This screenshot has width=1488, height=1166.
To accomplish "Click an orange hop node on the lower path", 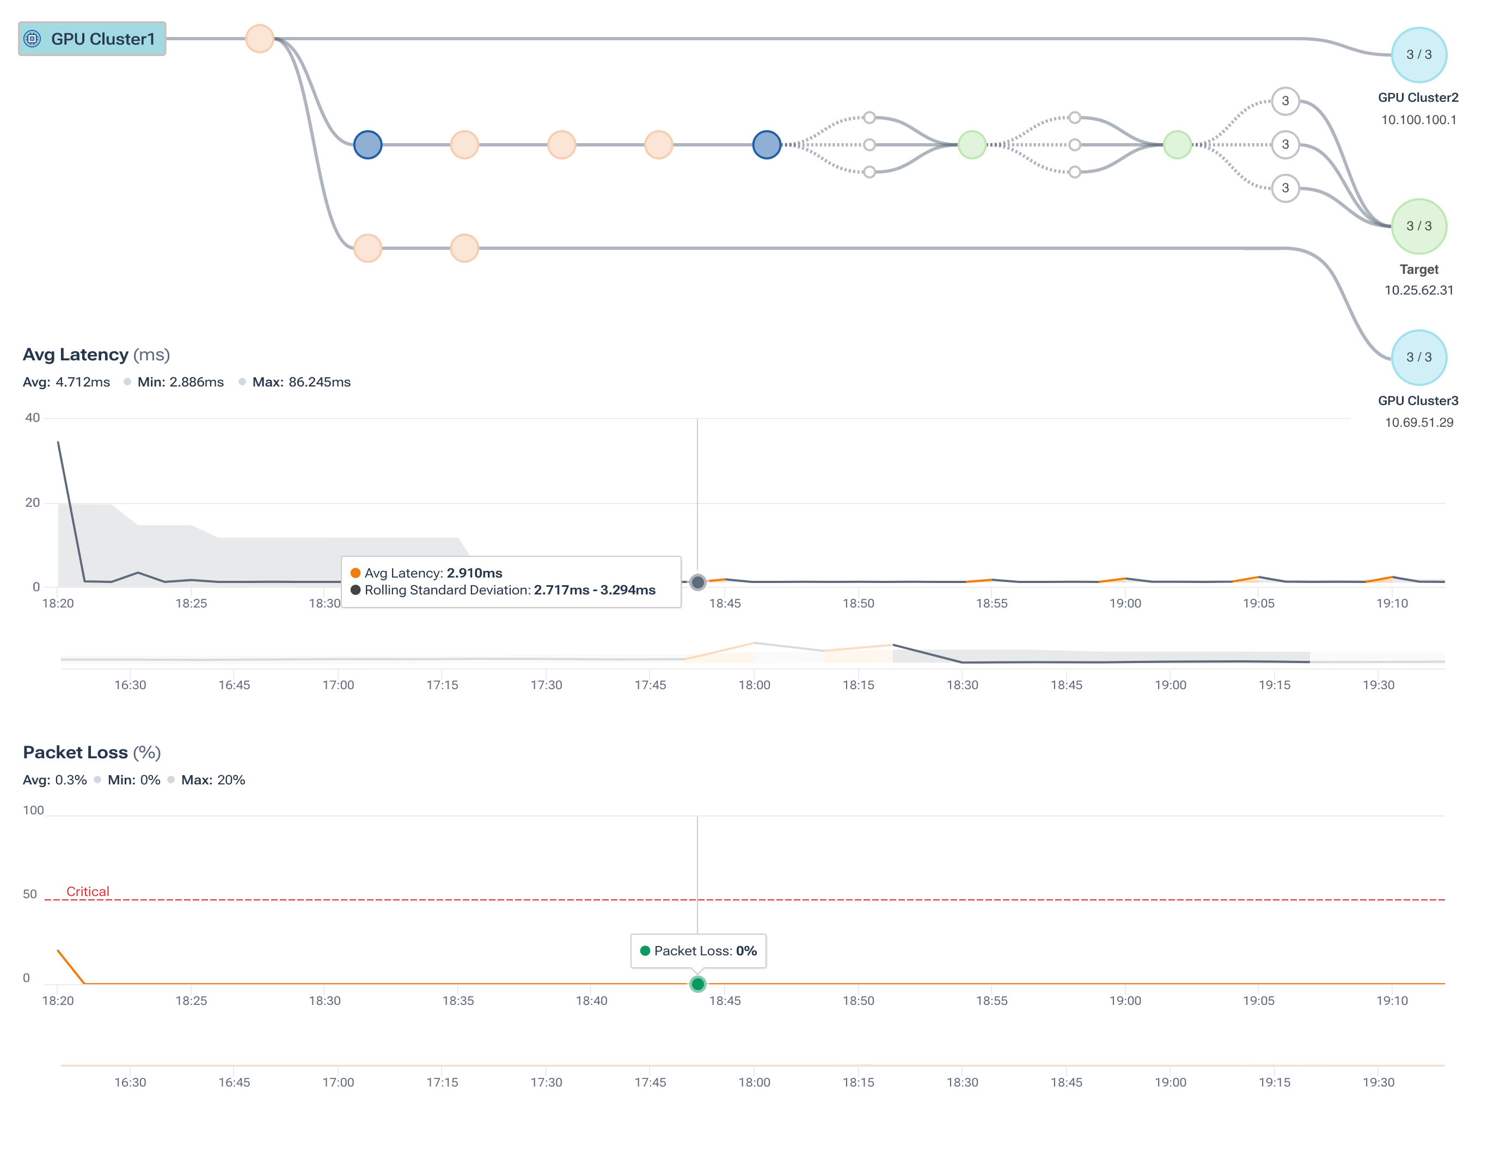I will tap(368, 247).
